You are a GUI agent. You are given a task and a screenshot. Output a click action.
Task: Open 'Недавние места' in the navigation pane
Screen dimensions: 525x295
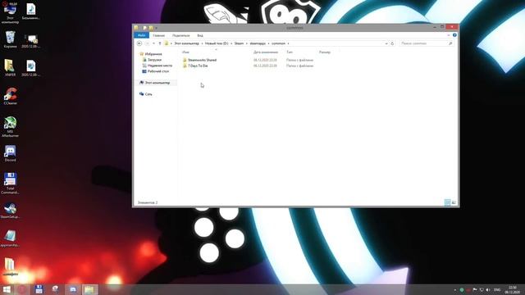[160, 66]
